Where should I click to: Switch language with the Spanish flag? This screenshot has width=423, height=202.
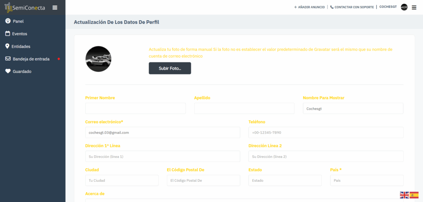414,195
